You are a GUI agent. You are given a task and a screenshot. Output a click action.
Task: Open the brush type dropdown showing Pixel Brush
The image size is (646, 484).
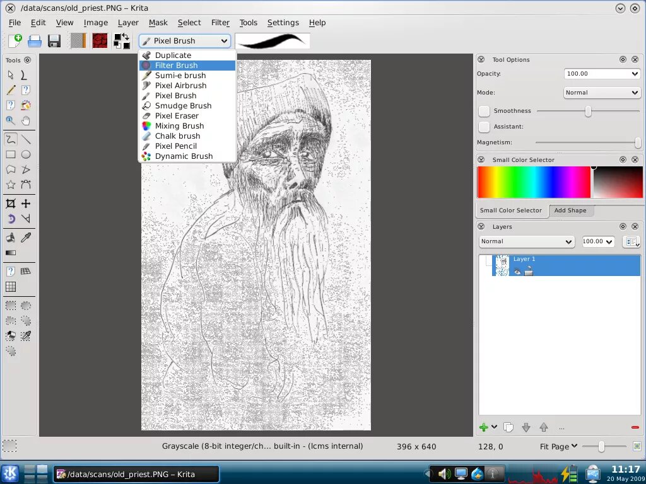[184, 40]
